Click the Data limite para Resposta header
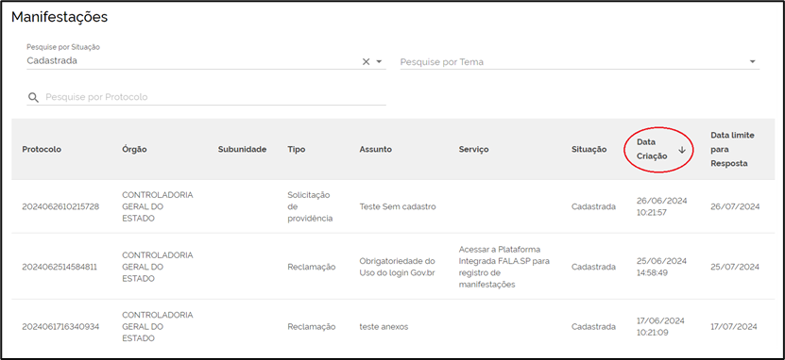Viewport: 785px width, 360px height. click(x=732, y=149)
